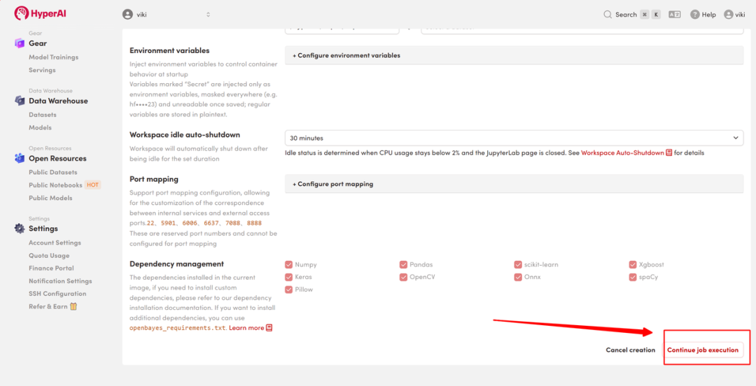The width and height of the screenshot is (756, 386).
Task: Expand Configure port mapping
Action: click(514, 184)
